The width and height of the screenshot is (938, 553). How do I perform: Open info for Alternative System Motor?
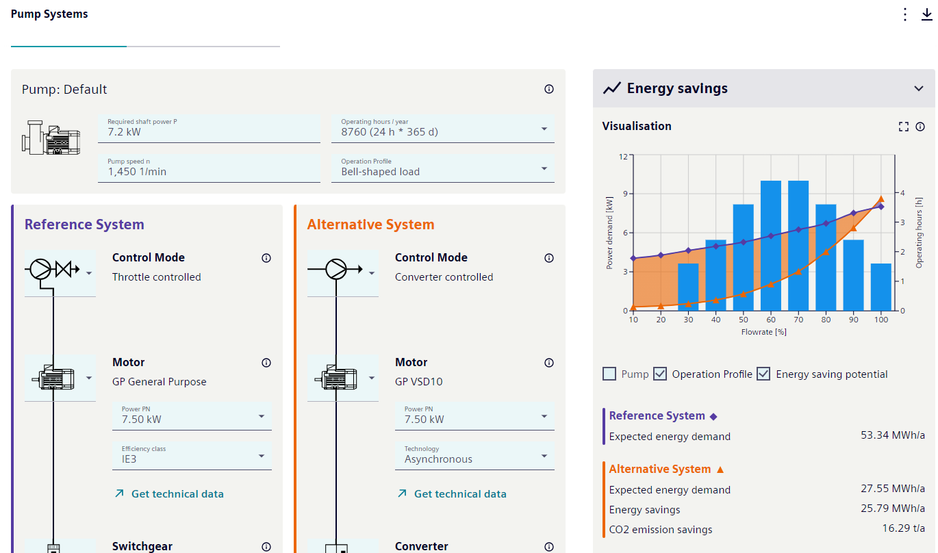(549, 363)
